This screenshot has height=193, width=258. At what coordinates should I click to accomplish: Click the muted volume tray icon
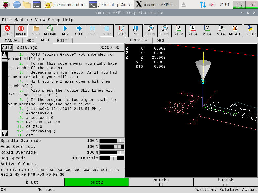pos(212,5)
